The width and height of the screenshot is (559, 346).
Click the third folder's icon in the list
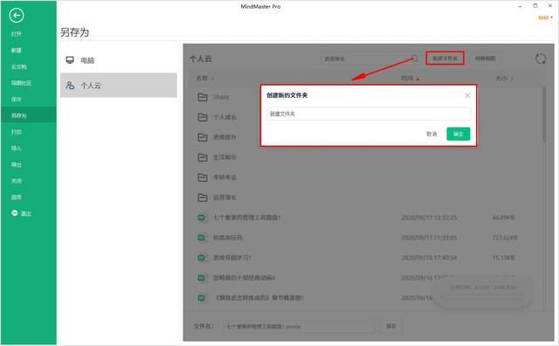point(203,137)
